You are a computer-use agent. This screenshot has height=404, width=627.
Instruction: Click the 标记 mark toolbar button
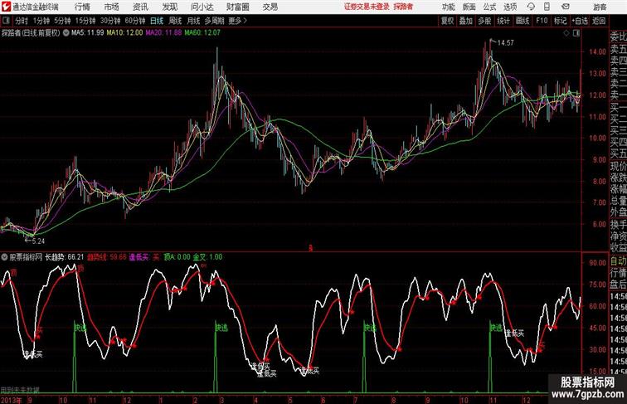click(560, 21)
